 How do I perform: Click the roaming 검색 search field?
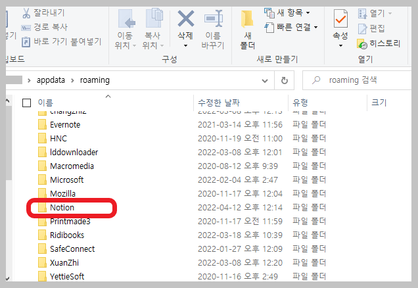click(358, 80)
